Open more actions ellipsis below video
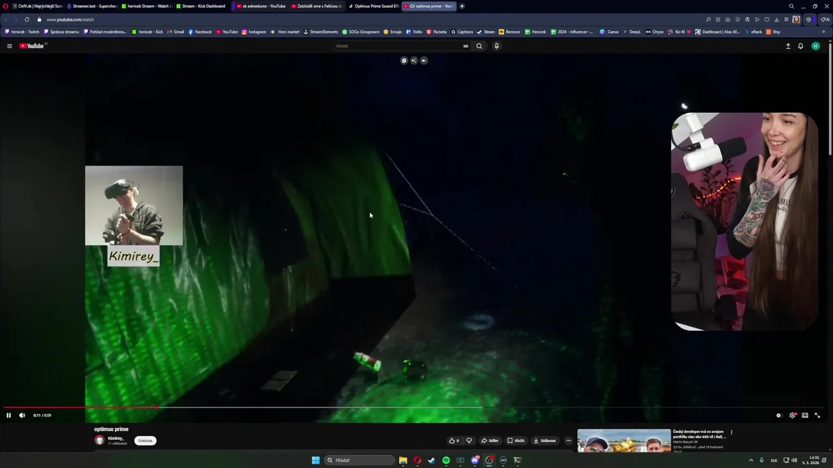 tap(568, 441)
